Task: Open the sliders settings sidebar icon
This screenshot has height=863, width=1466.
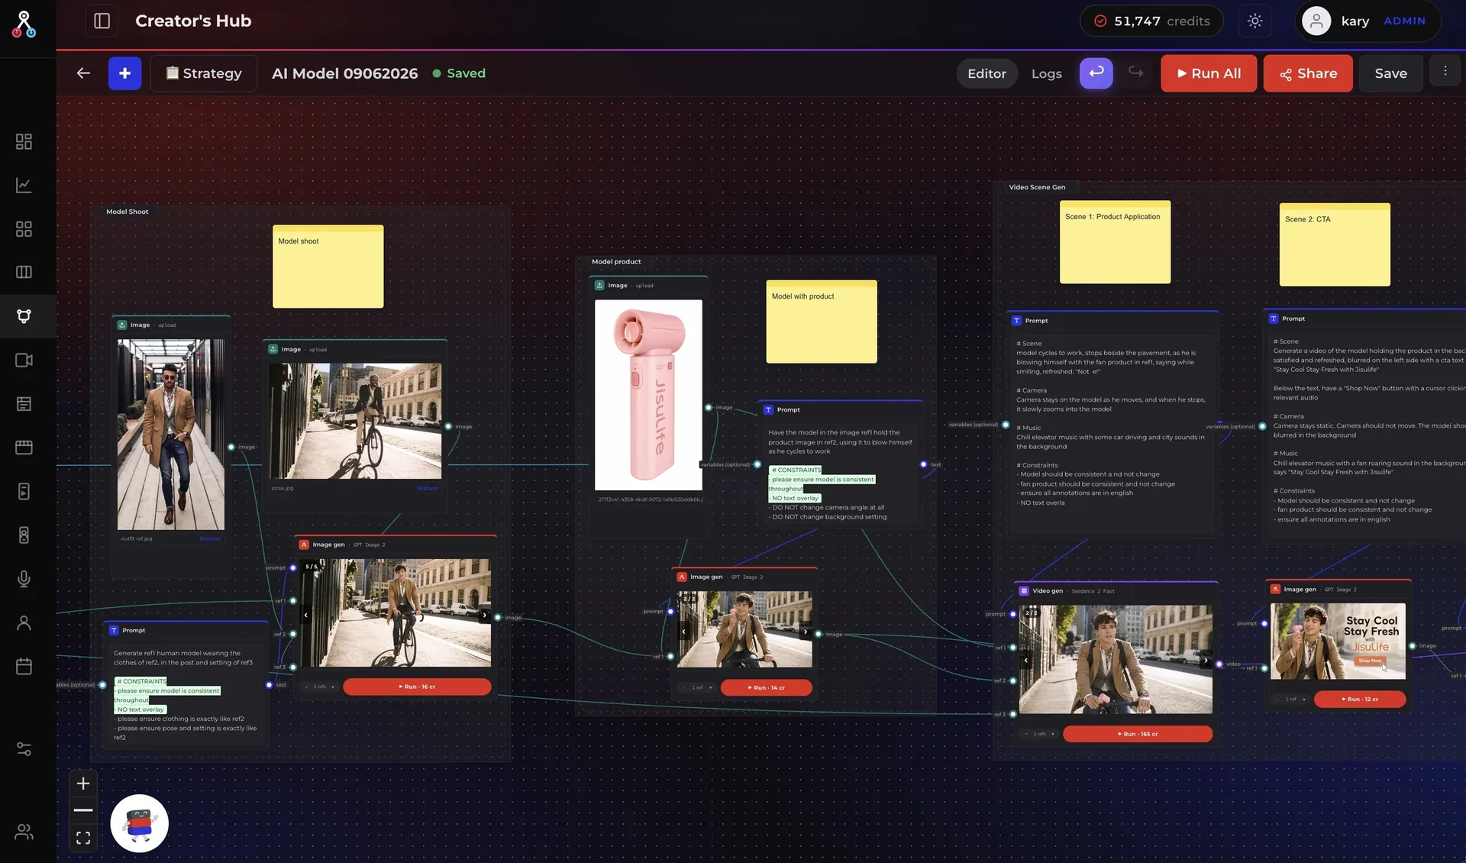Action: [x=24, y=749]
